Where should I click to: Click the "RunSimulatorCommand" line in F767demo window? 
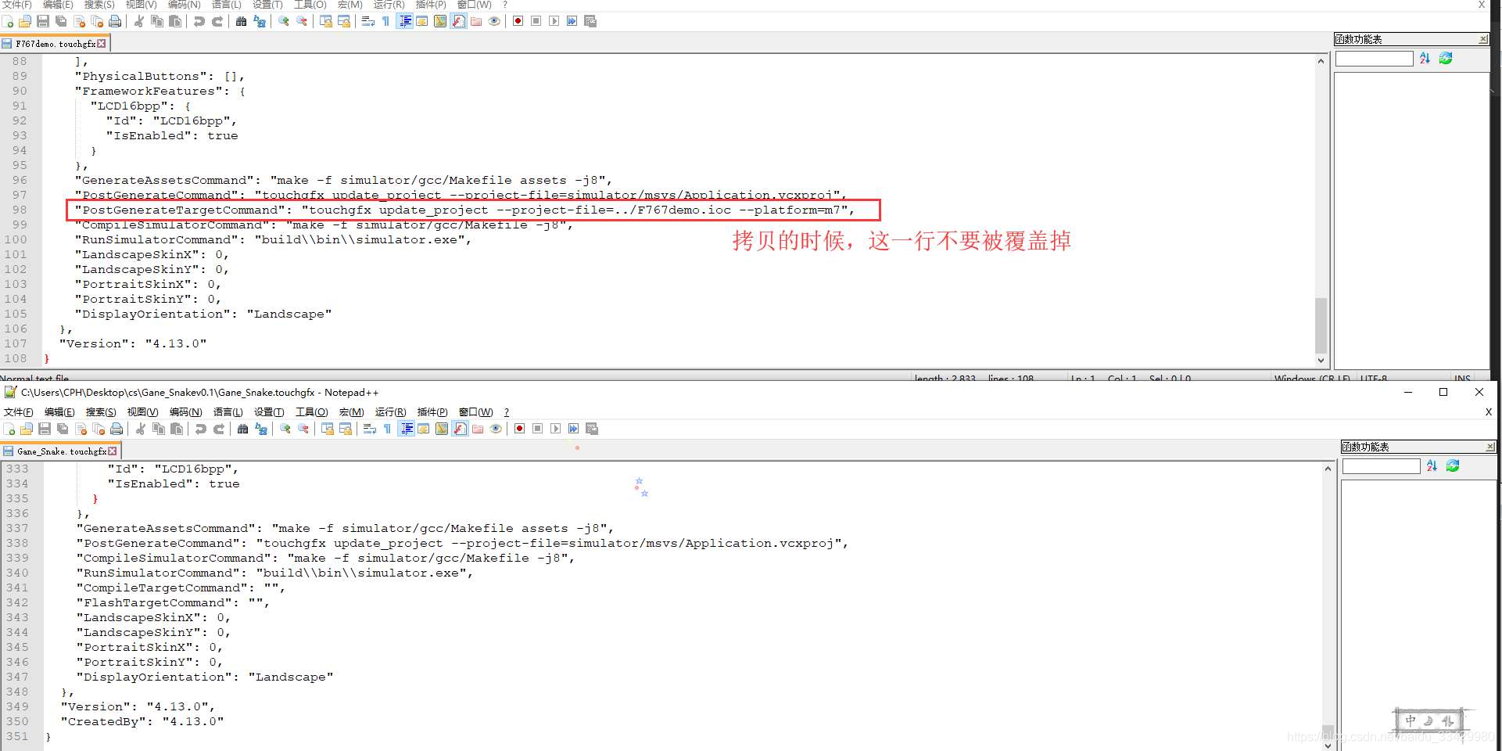click(273, 239)
